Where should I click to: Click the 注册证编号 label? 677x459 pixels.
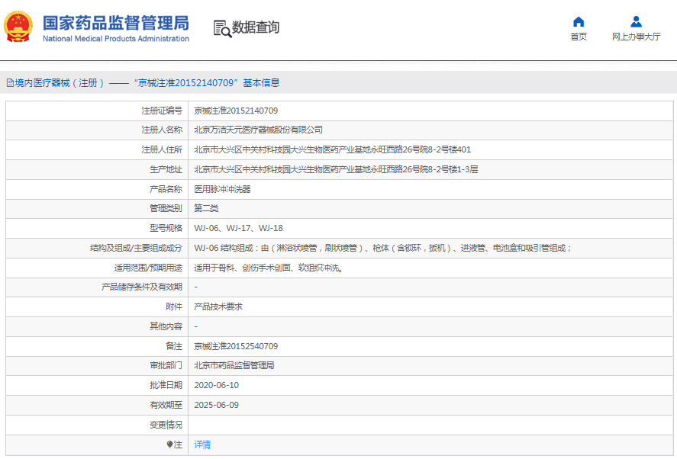click(162, 111)
